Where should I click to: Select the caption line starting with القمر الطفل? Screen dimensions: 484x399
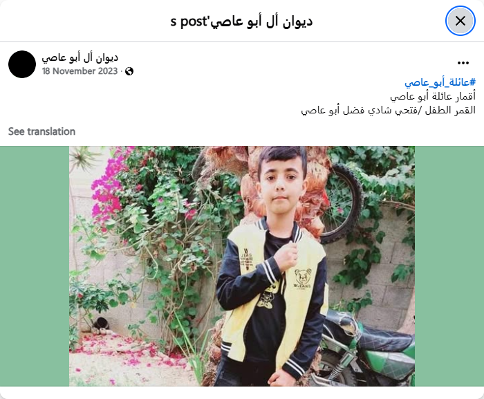coord(389,110)
